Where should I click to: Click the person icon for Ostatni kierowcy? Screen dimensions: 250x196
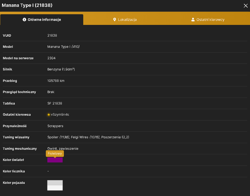click(193, 20)
